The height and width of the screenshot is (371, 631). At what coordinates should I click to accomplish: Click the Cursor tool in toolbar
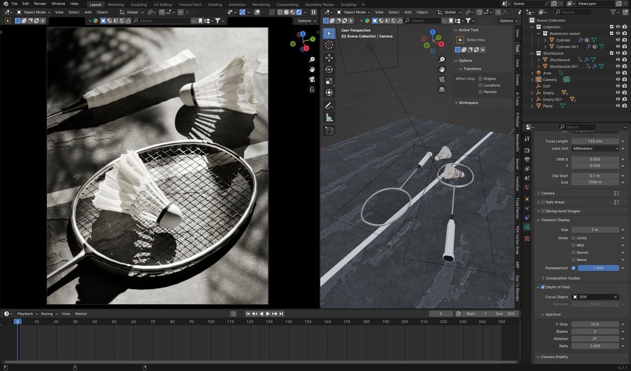(x=329, y=45)
